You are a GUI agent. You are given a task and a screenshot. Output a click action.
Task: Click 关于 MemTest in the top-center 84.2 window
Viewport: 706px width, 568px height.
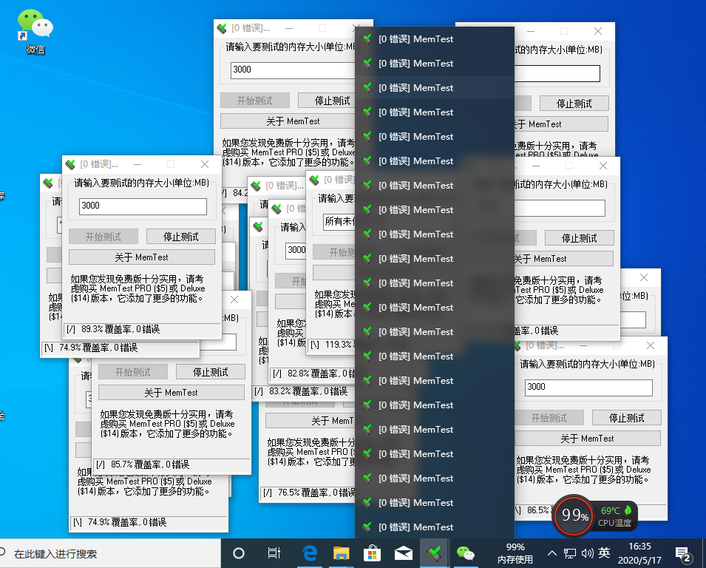pos(288,121)
